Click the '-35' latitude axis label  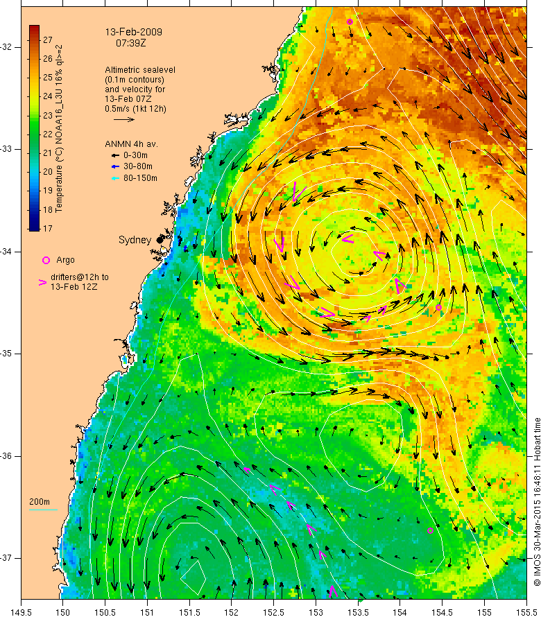[x=6, y=353]
